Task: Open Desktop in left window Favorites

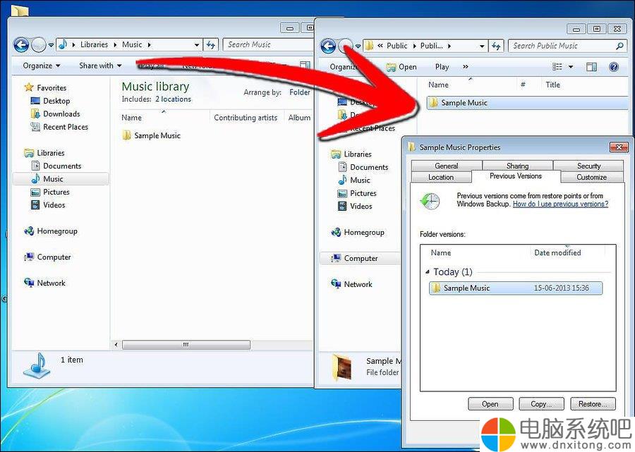Action: click(51, 101)
